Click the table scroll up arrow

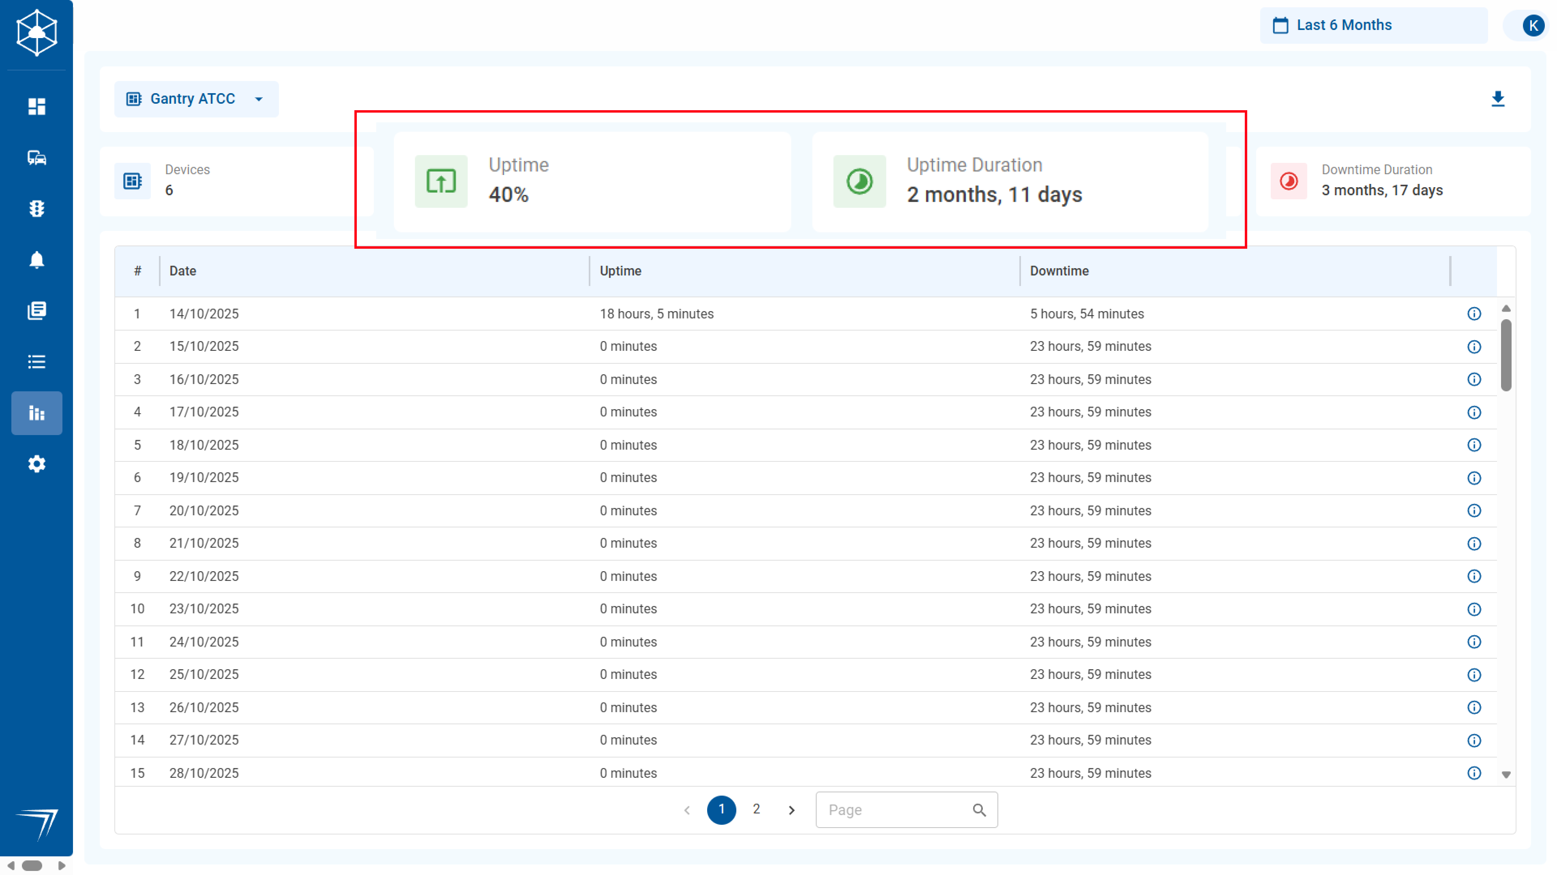(1506, 309)
